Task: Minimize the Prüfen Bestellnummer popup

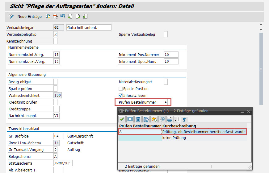Action: (242, 112)
